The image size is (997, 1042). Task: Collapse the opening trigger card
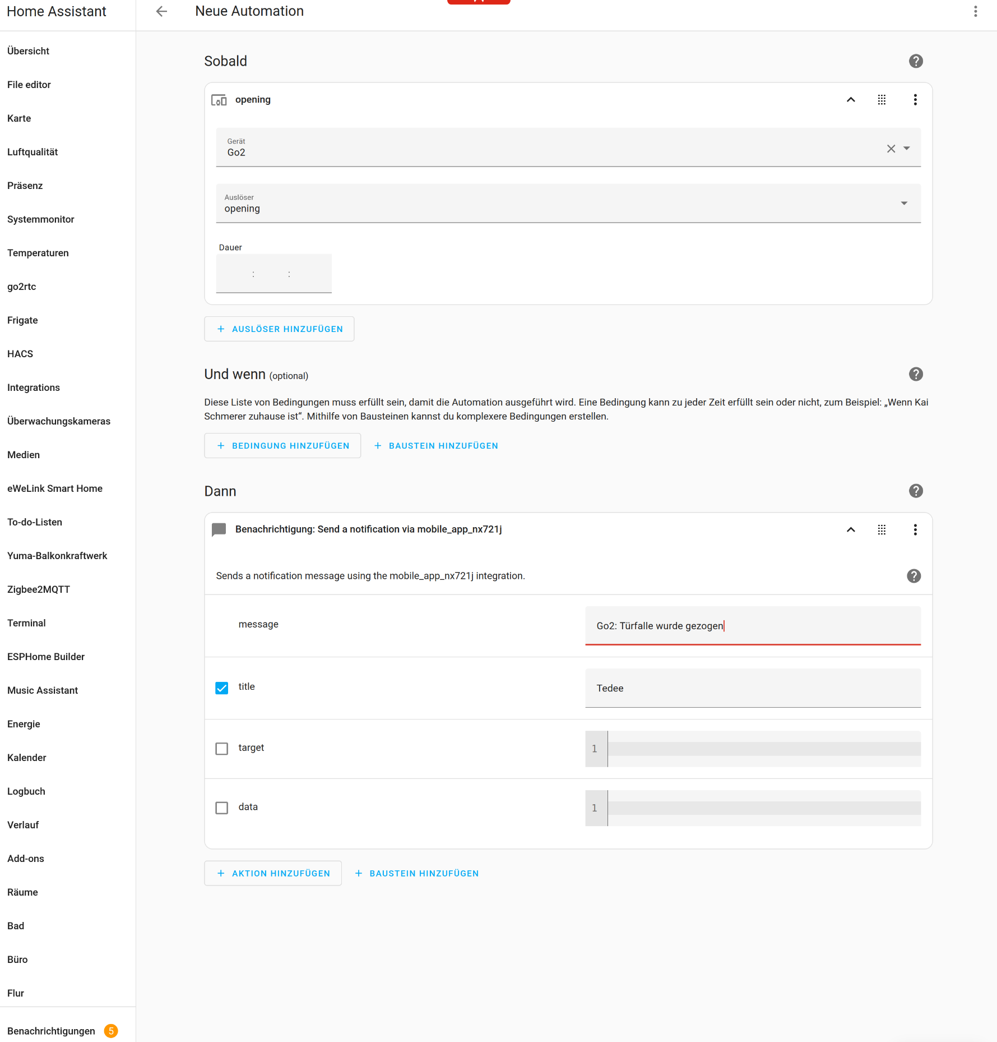851,100
